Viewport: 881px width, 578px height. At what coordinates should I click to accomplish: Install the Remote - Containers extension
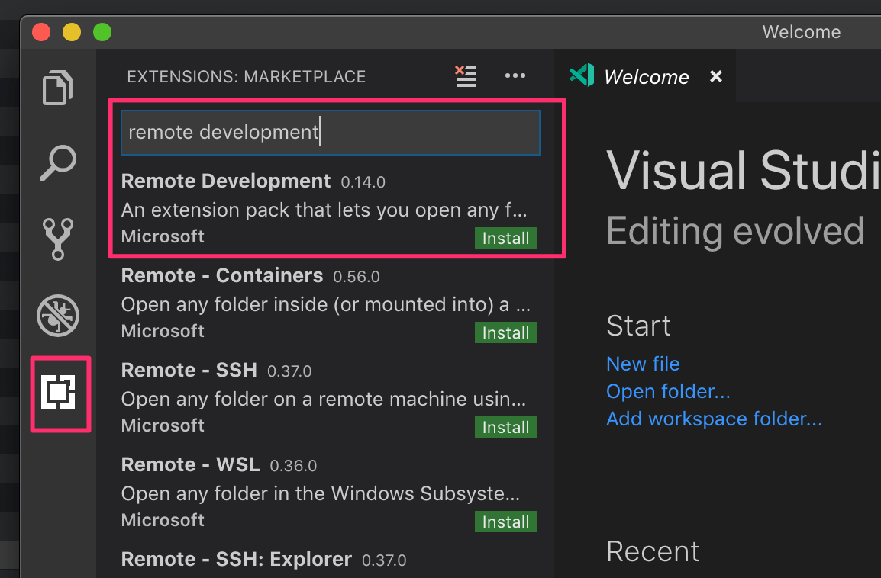(x=505, y=332)
